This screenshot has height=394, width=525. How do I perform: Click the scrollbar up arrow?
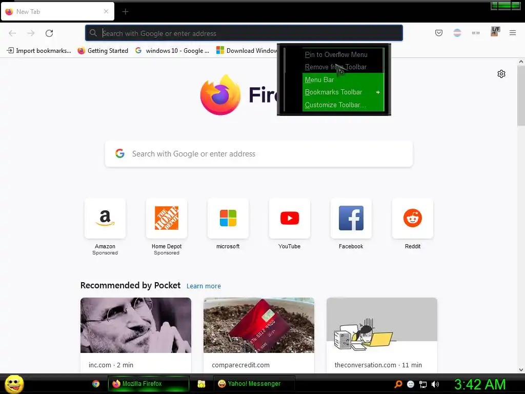521,62
